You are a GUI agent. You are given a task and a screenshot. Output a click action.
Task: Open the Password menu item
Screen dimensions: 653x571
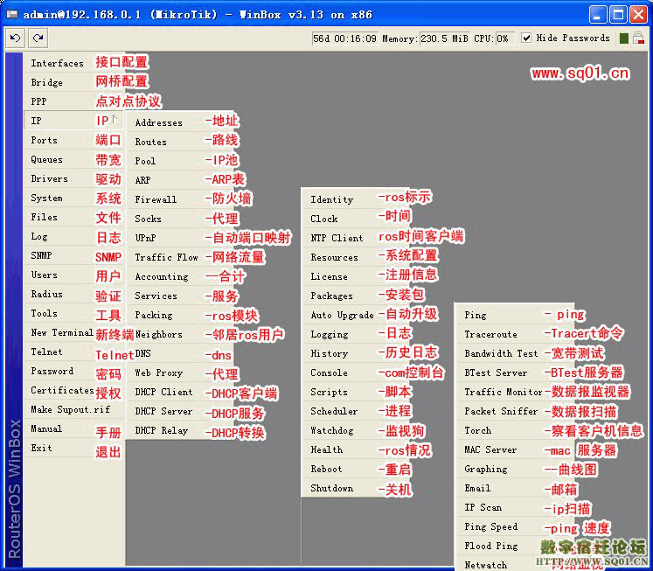pyautogui.click(x=74, y=371)
